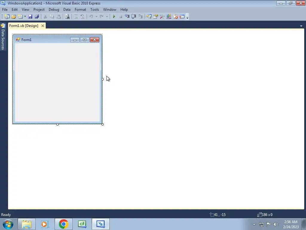The height and width of the screenshot is (230, 306).
Task: Open the toolbar options overflow arrow
Action: [187, 17]
